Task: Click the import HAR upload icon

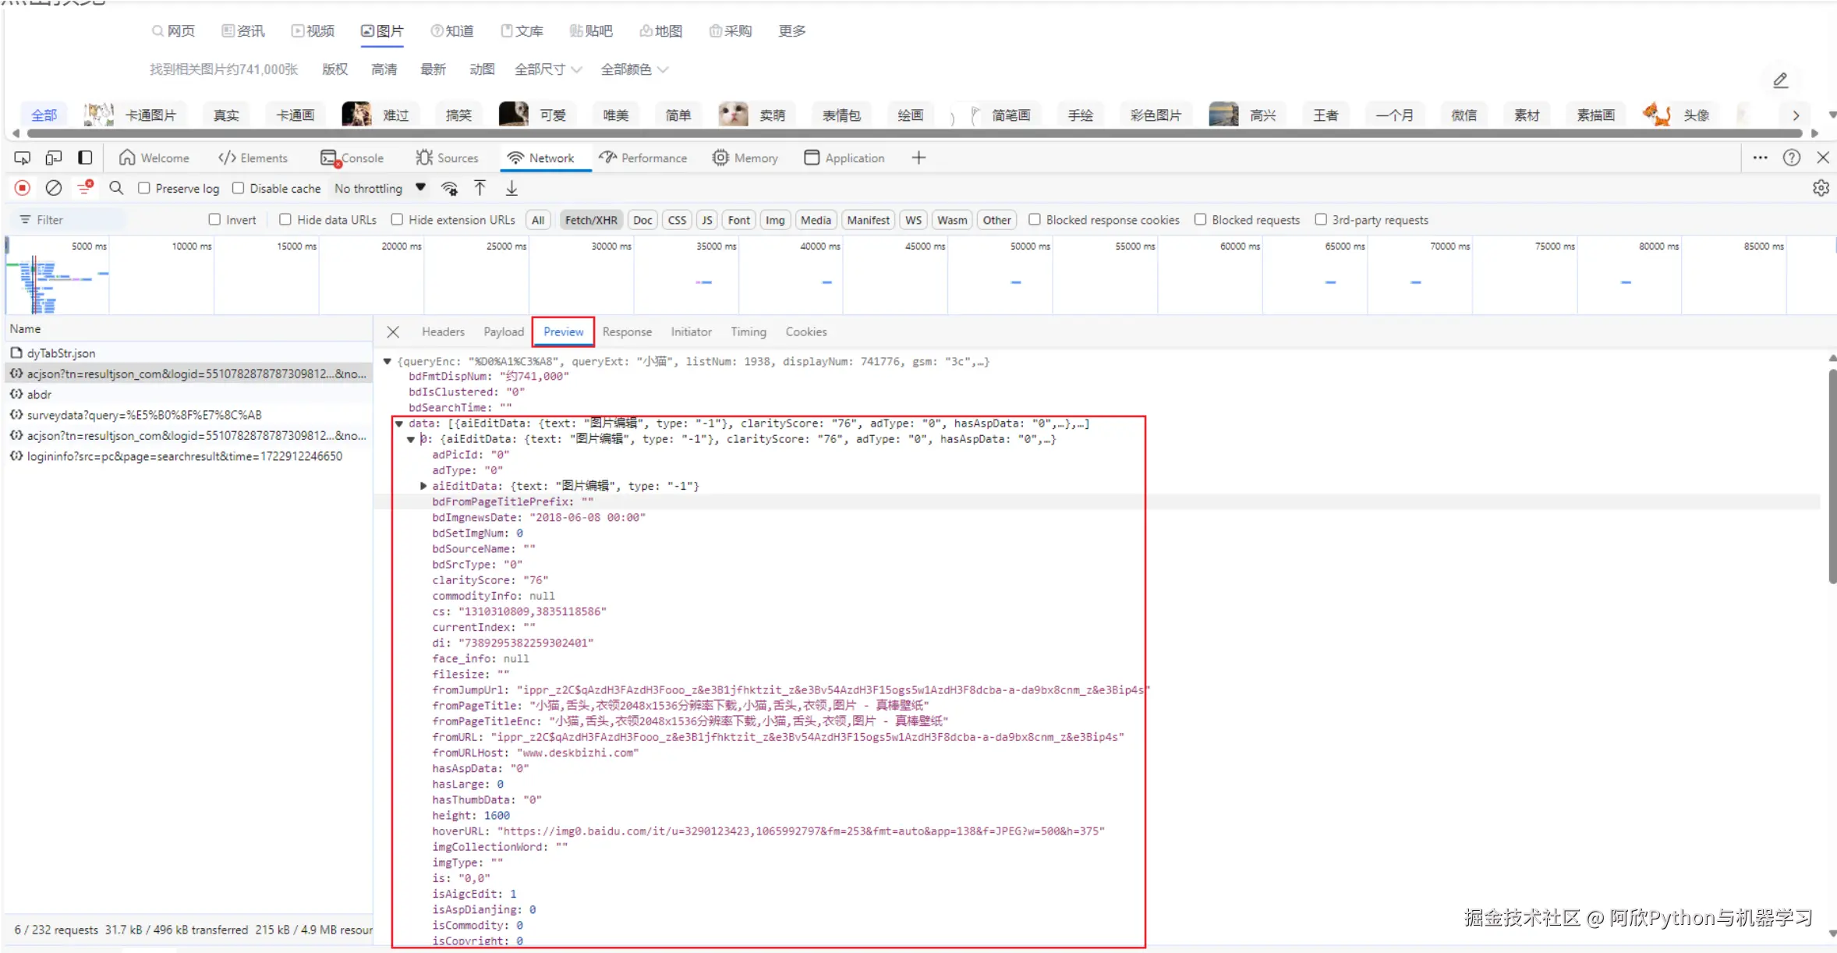Action: (x=480, y=188)
